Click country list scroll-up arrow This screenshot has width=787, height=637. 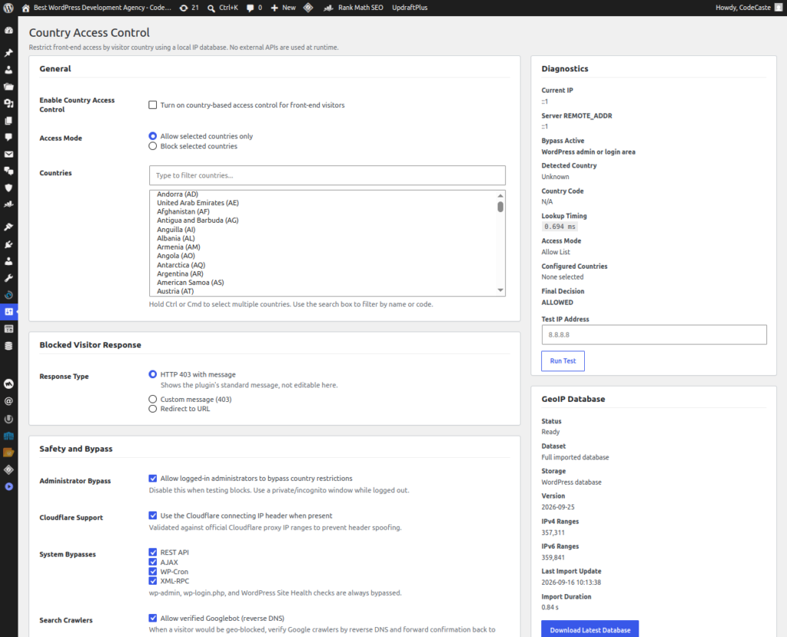500,195
